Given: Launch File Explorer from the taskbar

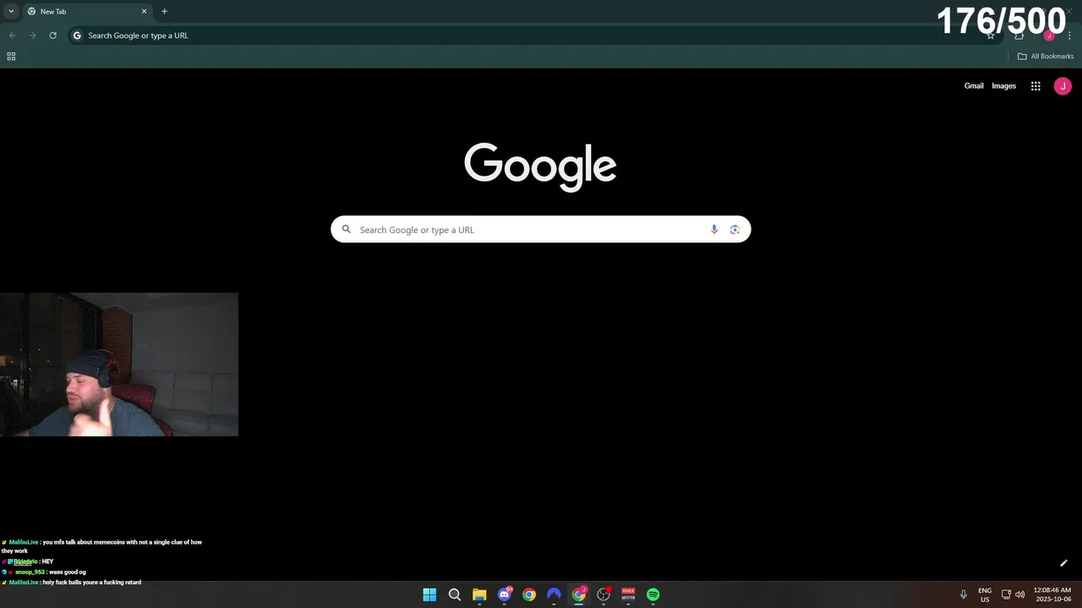Looking at the screenshot, I should pos(479,594).
